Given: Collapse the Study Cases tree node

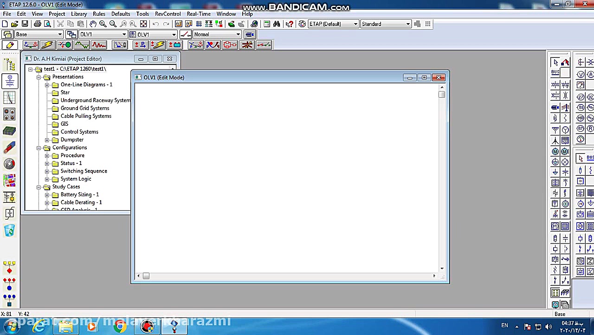Looking at the screenshot, I should pyautogui.click(x=39, y=187).
